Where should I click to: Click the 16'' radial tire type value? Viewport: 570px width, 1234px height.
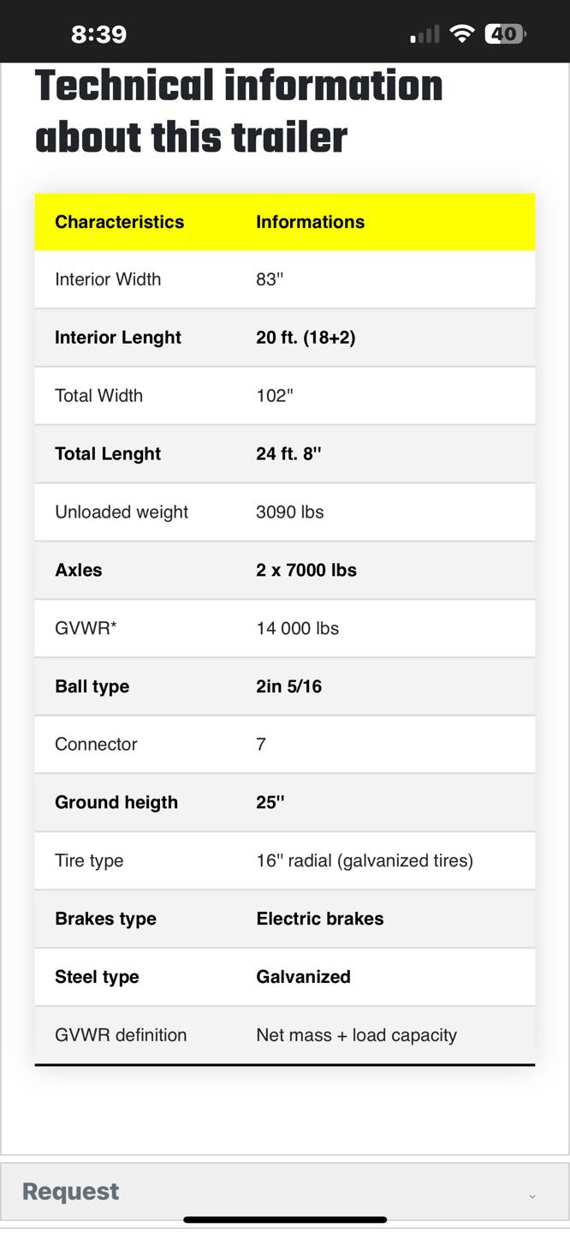click(364, 860)
